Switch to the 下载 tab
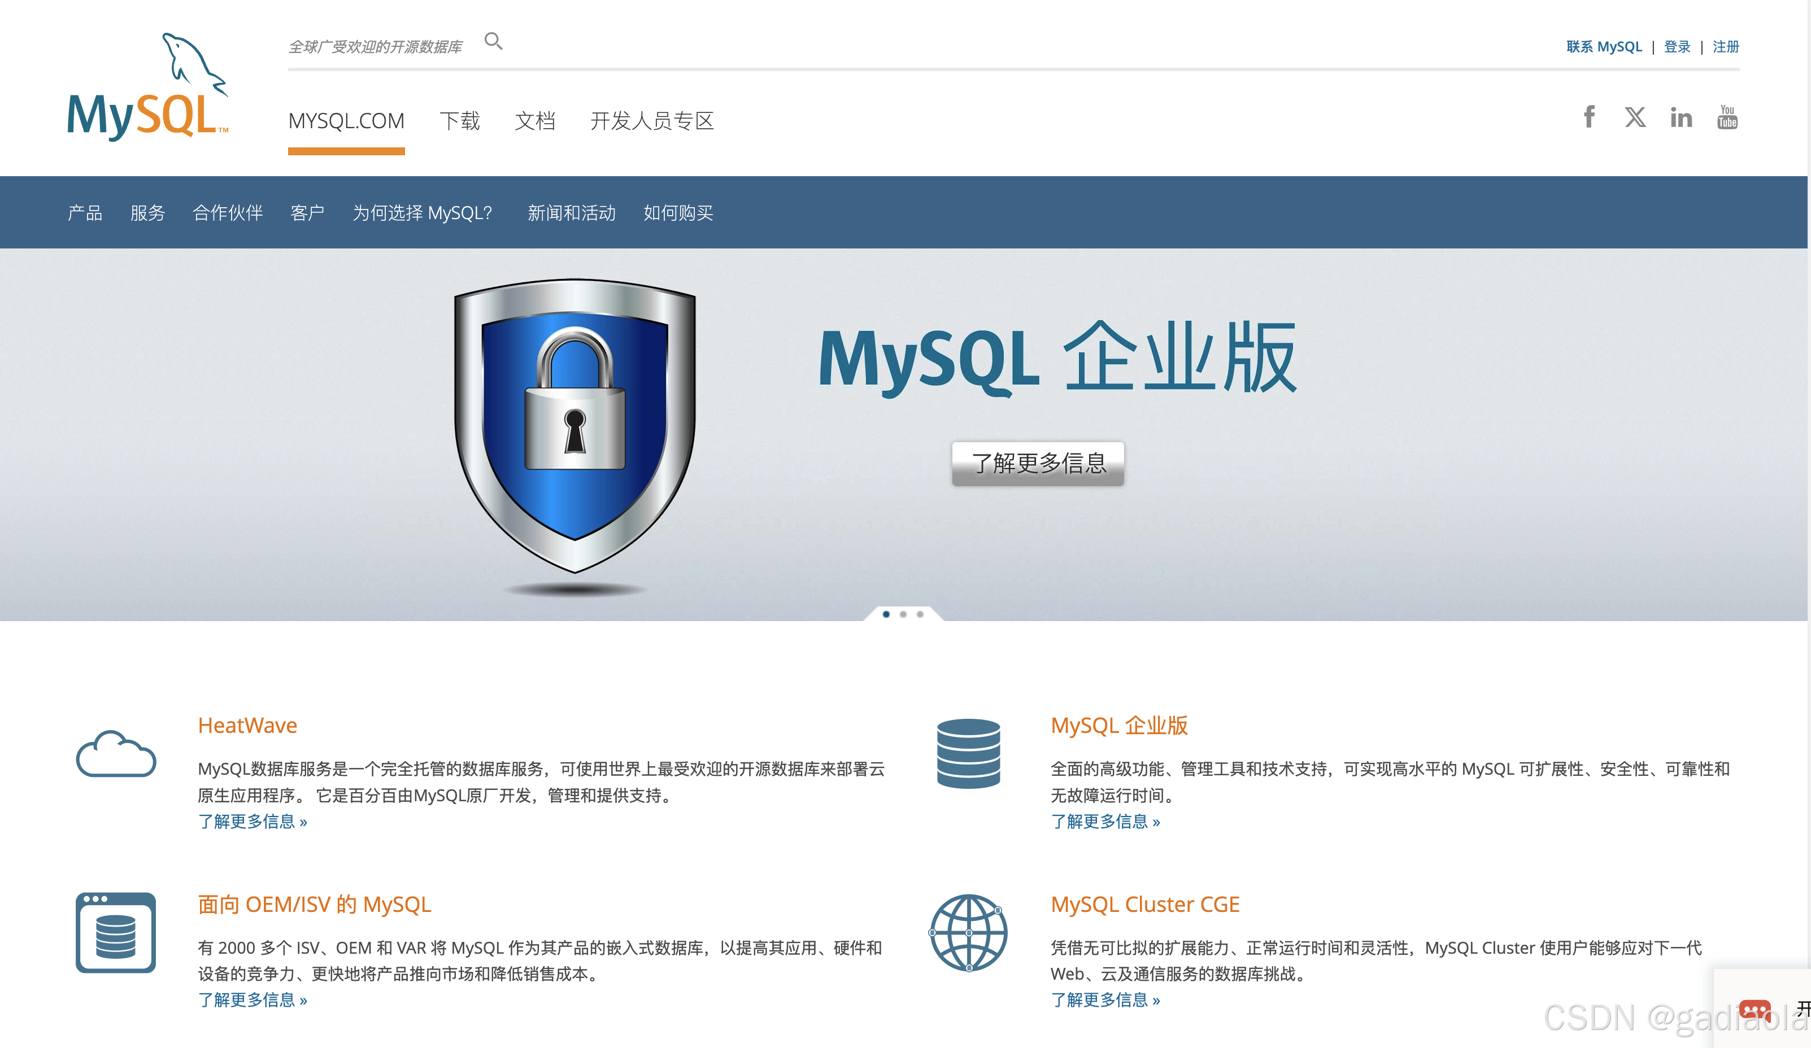The image size is (1811, 1048). click(x=459, y=121)
